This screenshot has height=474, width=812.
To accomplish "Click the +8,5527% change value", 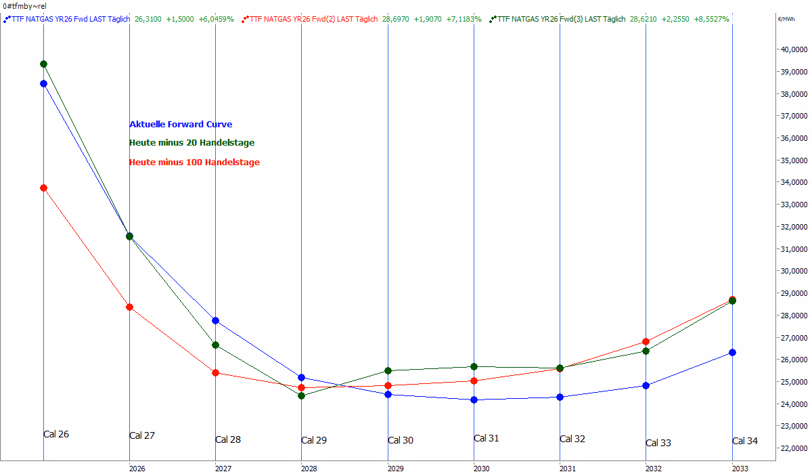I will tap(712, 20).
